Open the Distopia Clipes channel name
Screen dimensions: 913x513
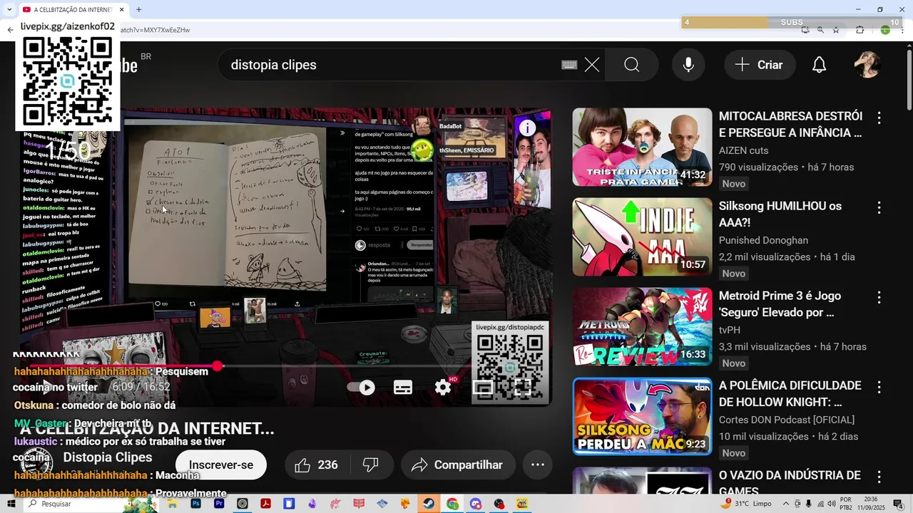click(x=108, y=457)
